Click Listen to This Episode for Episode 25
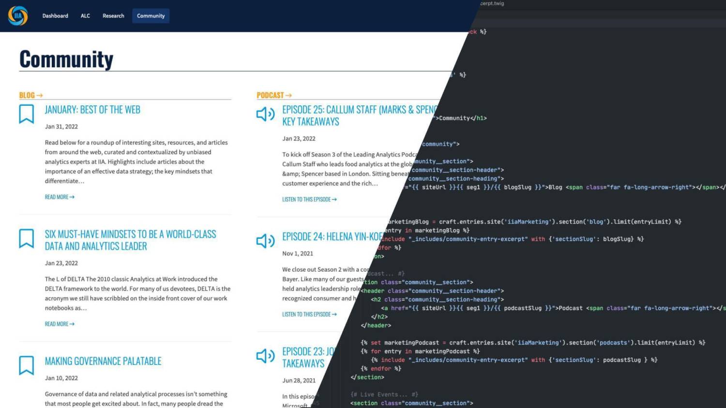This screenshot has height=408, width=726. pos(309,200)
